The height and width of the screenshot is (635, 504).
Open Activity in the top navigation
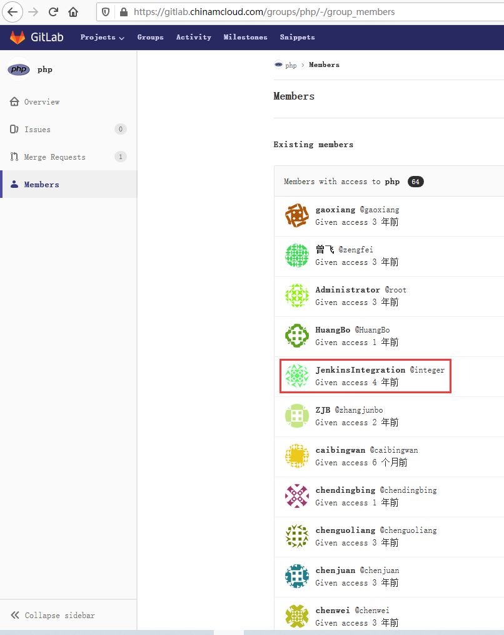click(194, 37)
